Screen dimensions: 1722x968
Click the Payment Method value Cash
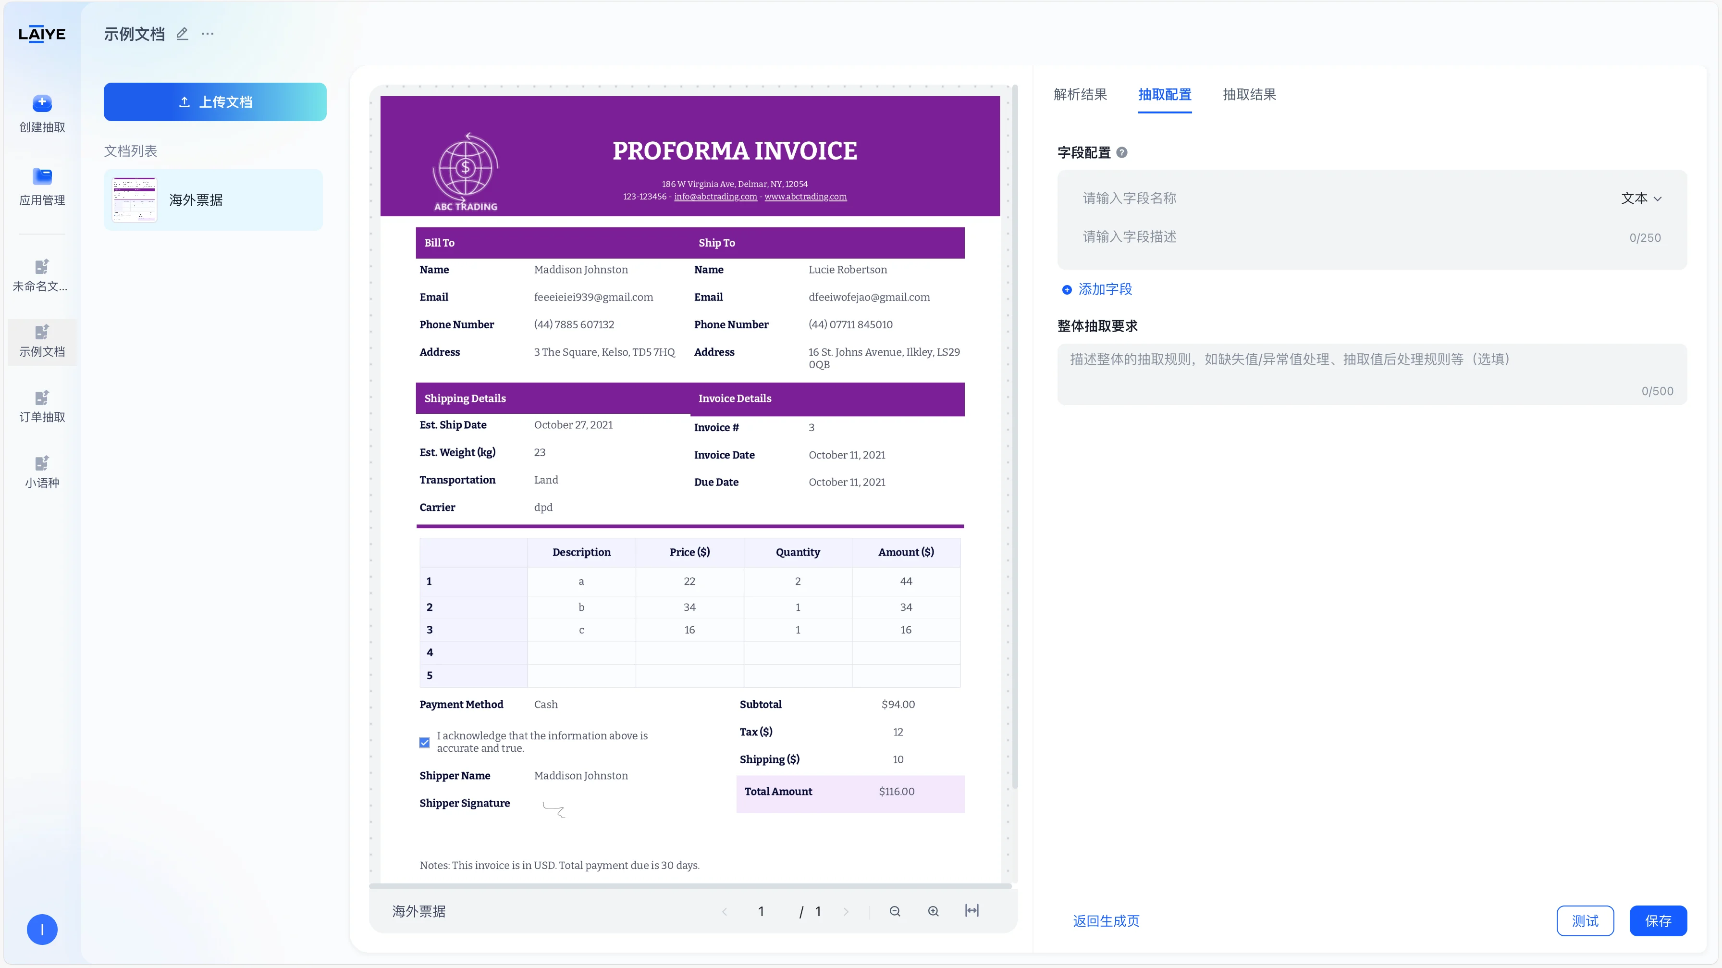click(545, 705)
